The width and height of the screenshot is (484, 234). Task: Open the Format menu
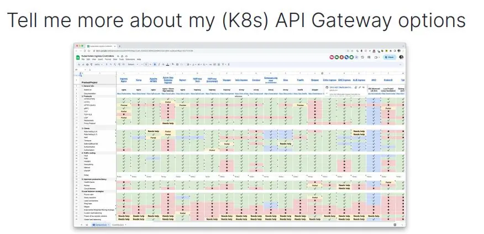[x=108, y=59]
